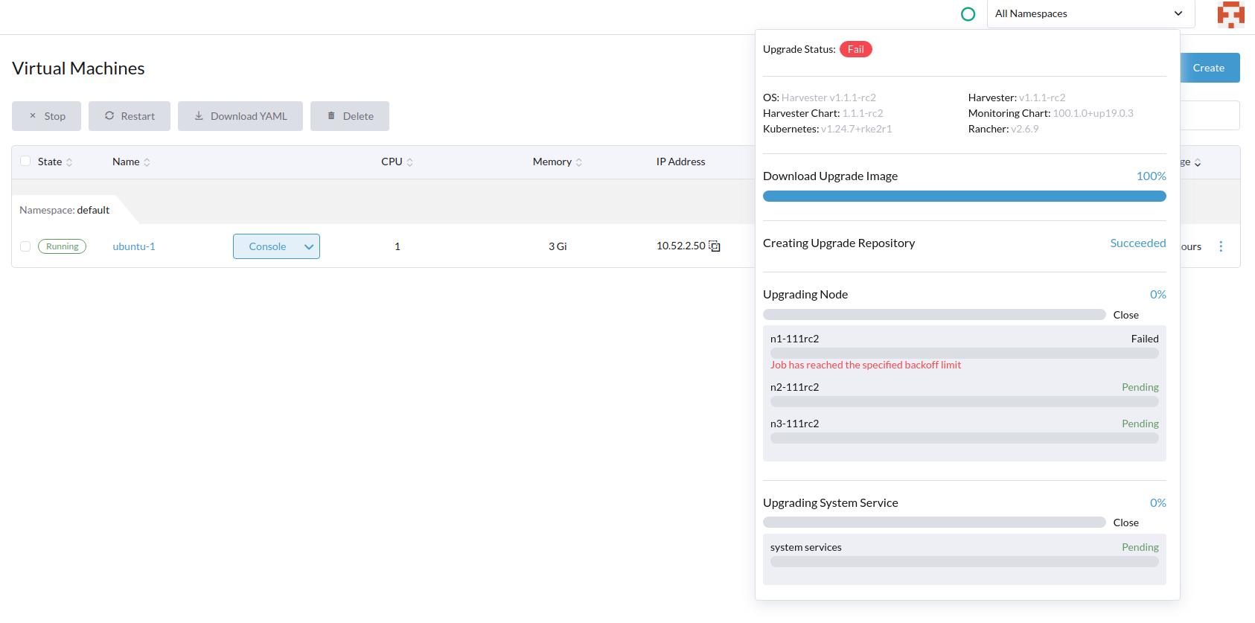Delete selected virtual machines
Image resolution: width=1255 pixels, height=623 pixels.
(350, 116)
